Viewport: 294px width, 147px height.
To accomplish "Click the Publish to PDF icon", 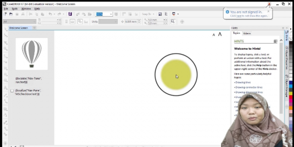I will pyautogui.click(x=90, y=14).
